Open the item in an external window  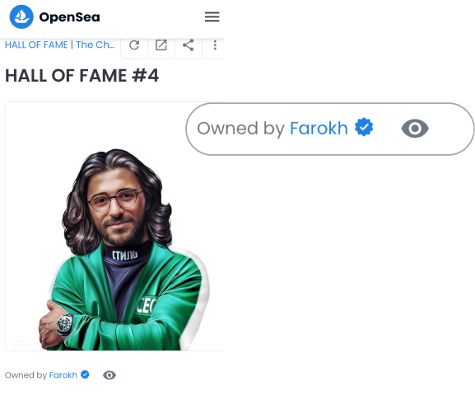coord(161,45)
